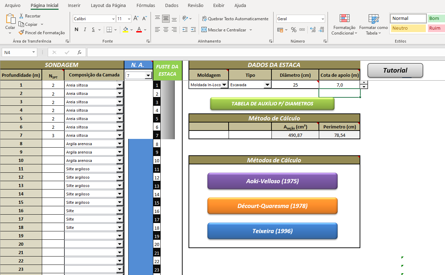Image resolution: width=445 pixels, height=275 pixels.
Task: Click the Tutorial button
Action: coord(395,70)
